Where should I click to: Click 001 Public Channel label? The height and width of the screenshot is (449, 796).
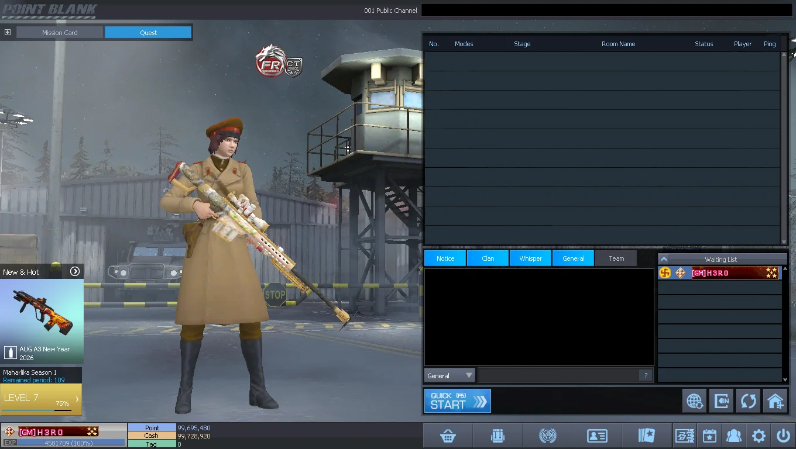[390, 11]
